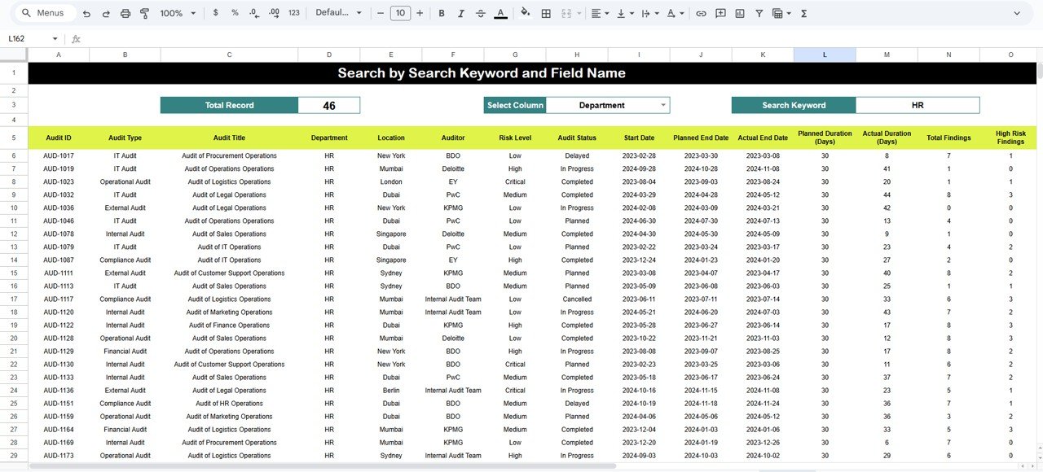Insert a comment

(x=720, y=13)
